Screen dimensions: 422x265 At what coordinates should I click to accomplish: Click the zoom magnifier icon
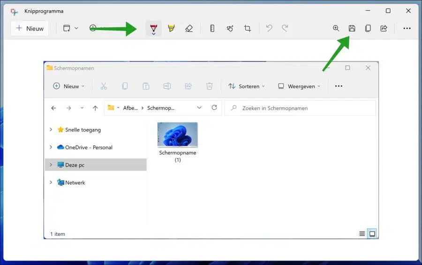coord(336,28)
